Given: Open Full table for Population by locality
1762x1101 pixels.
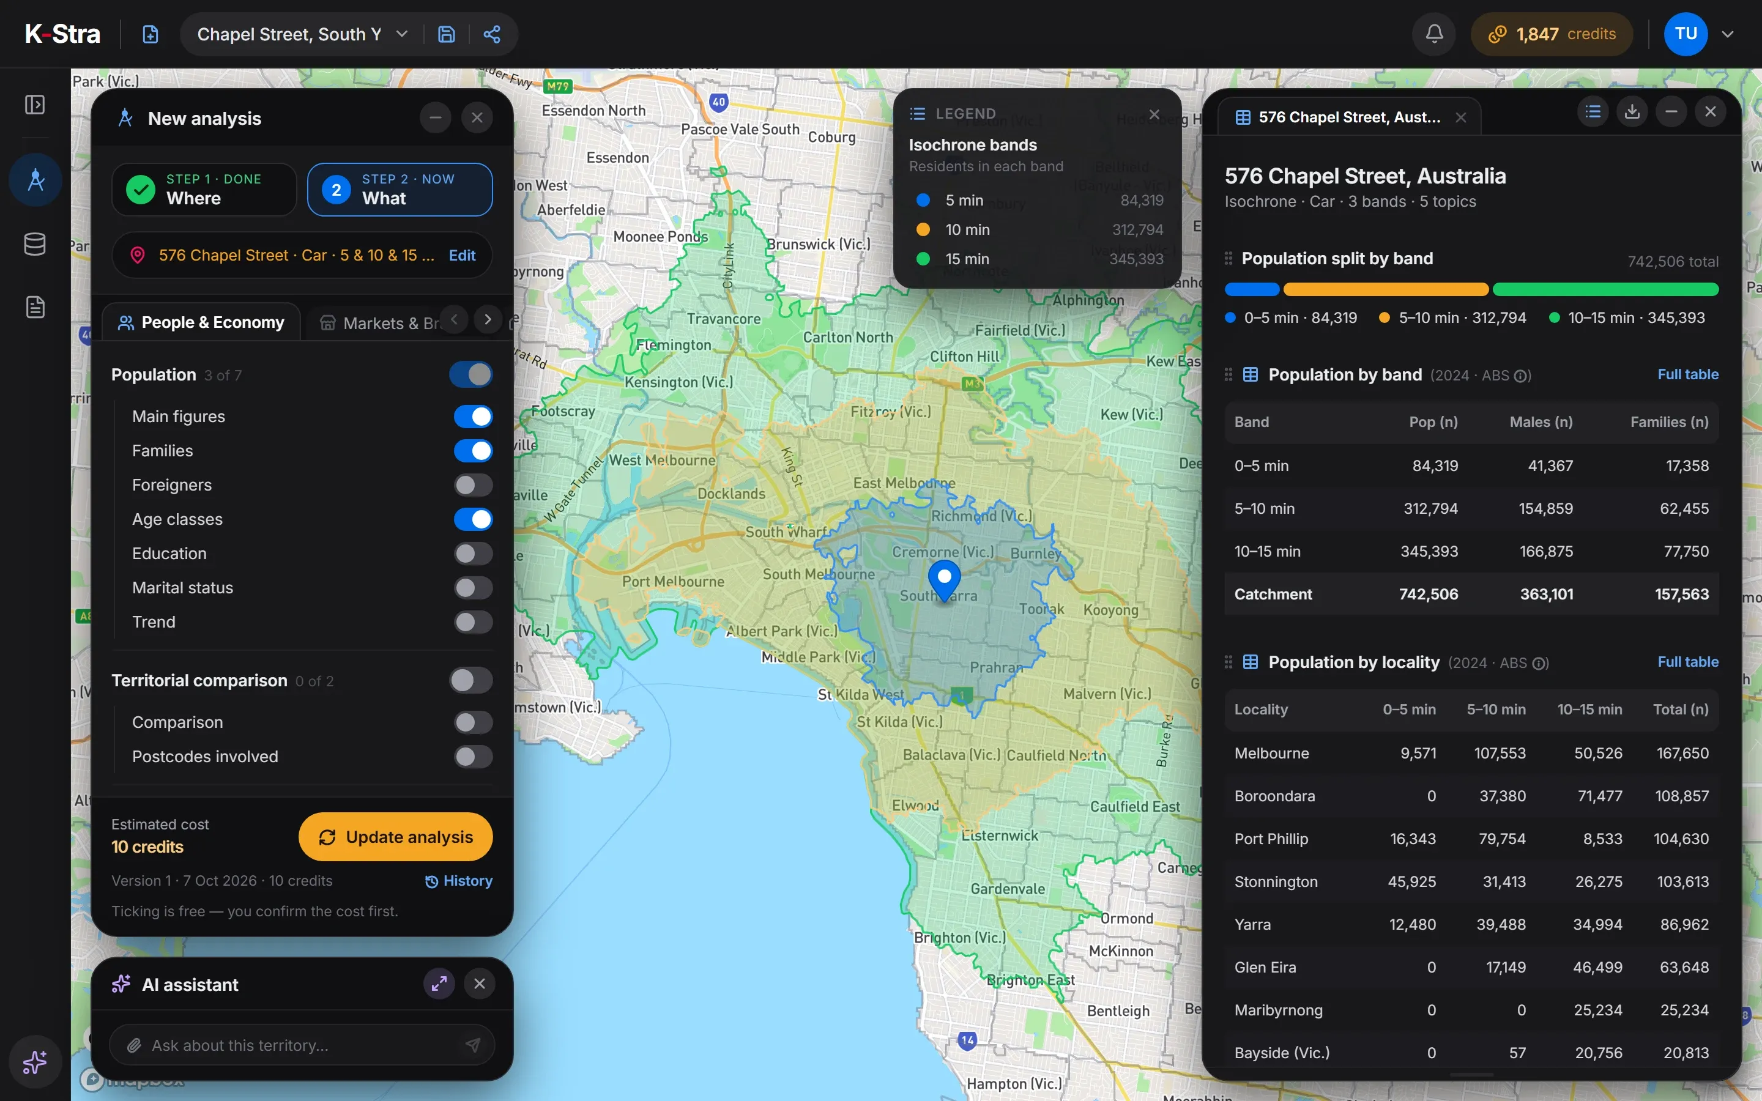Looking at the screenshot, I should [1688, 662].
